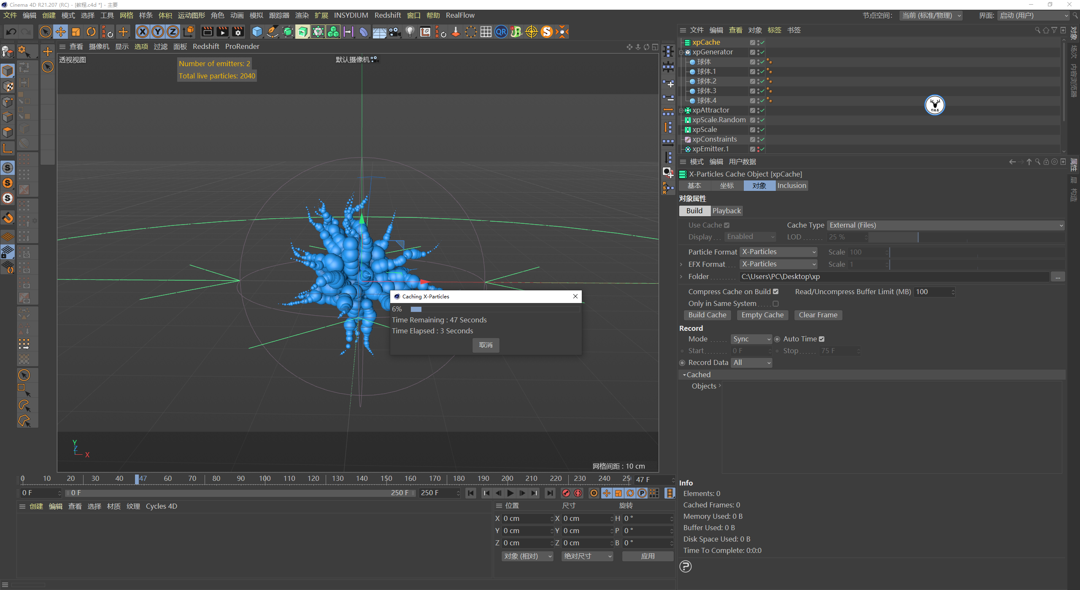Click the Folder path input field
Image resolution: width=1080 pixels, height=590 pixels.
(894, 277)
